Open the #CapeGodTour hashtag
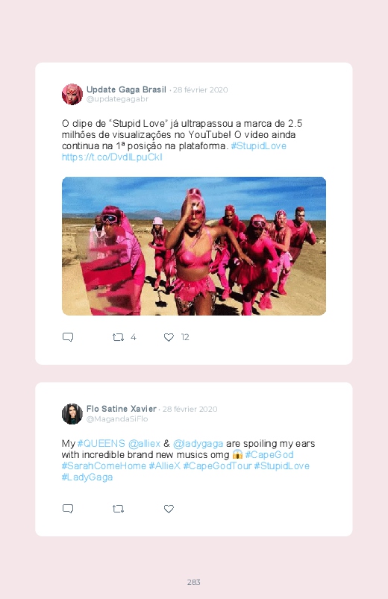The image size is (388, 599). [217, 465]
